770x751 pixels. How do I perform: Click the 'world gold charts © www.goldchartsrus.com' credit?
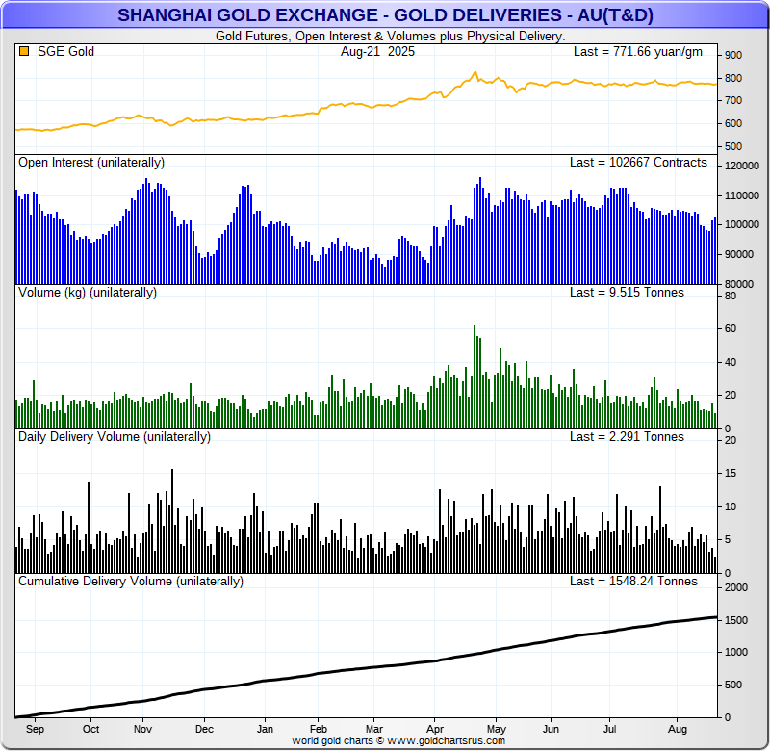point(398,740)
